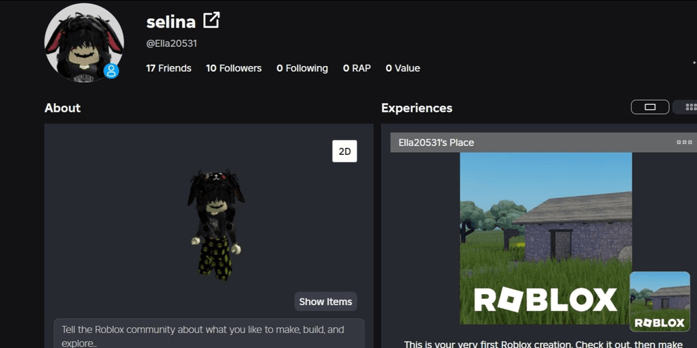Open the small Roblox game icon thumbnail

click(660, 302)
